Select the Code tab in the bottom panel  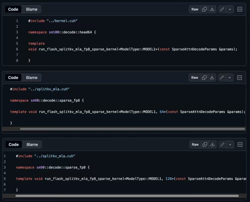[x=13, y=144]
